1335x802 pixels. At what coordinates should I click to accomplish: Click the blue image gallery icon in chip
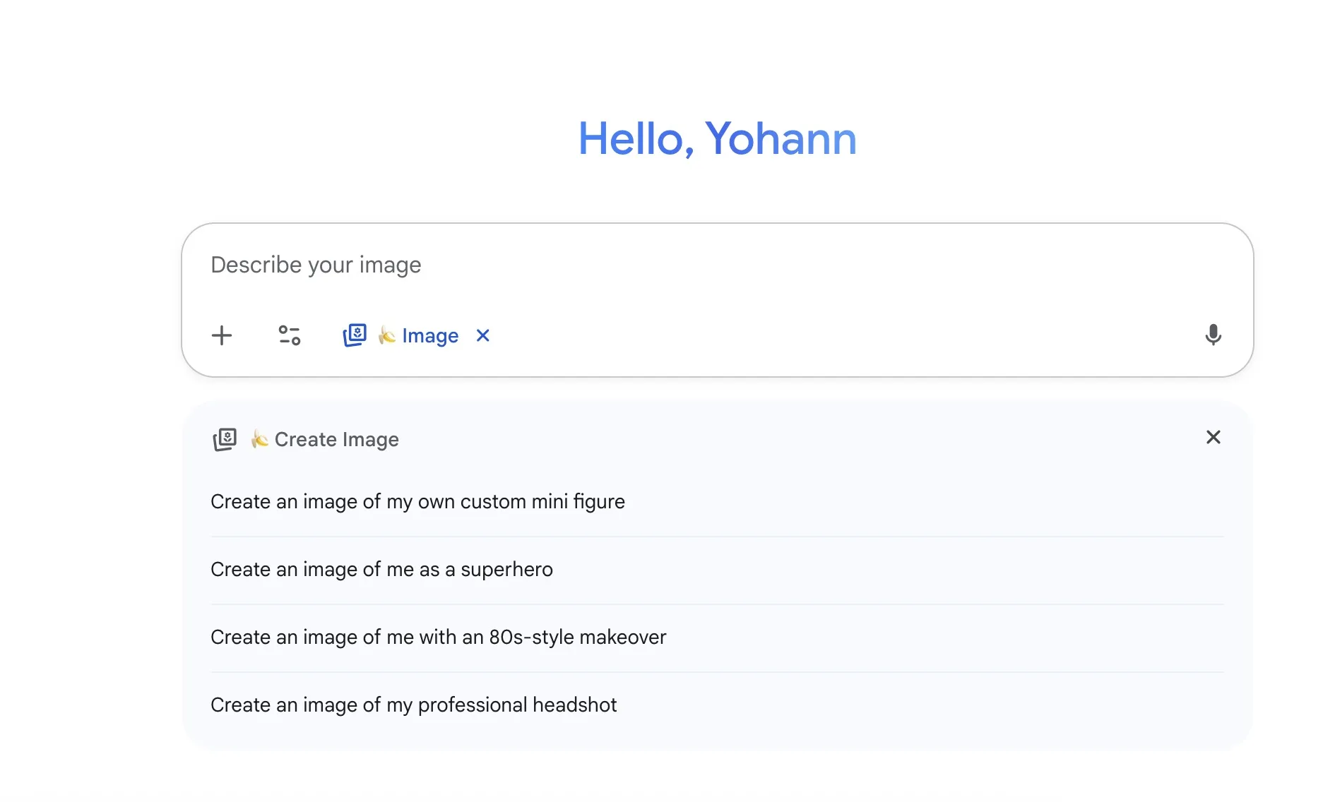click(355, 335)
